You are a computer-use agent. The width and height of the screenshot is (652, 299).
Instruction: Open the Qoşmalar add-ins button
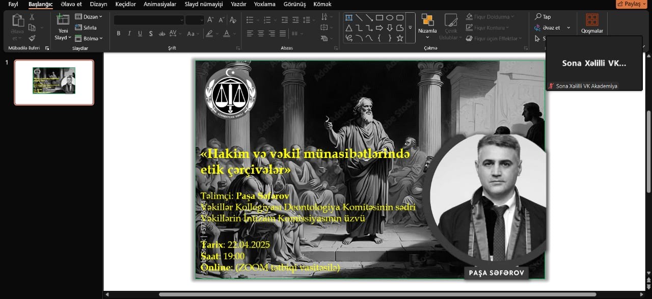592,23
